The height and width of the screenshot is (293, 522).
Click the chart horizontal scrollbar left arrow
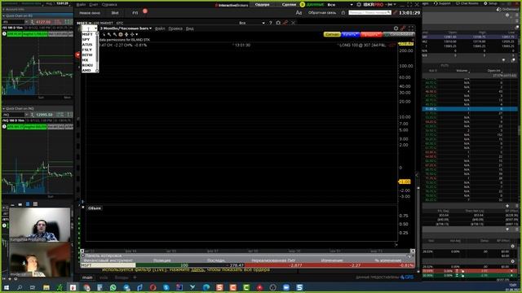(x=82, y=251)
